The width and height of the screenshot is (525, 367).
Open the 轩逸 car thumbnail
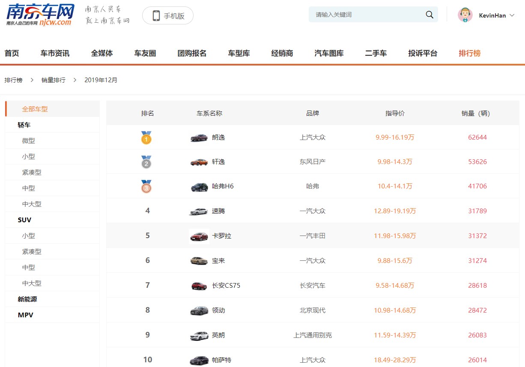[199, 162]
